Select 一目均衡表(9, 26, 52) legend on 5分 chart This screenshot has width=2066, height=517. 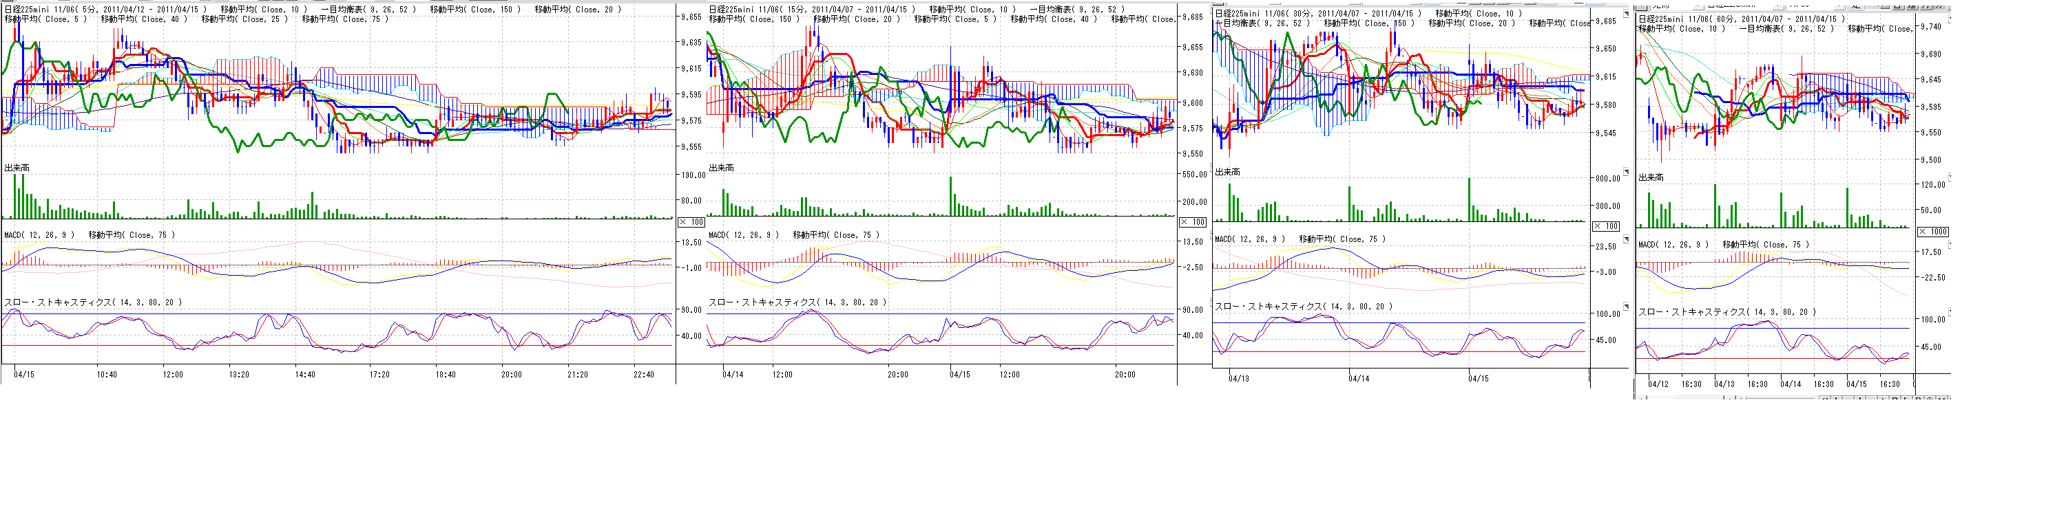(368, 10)
